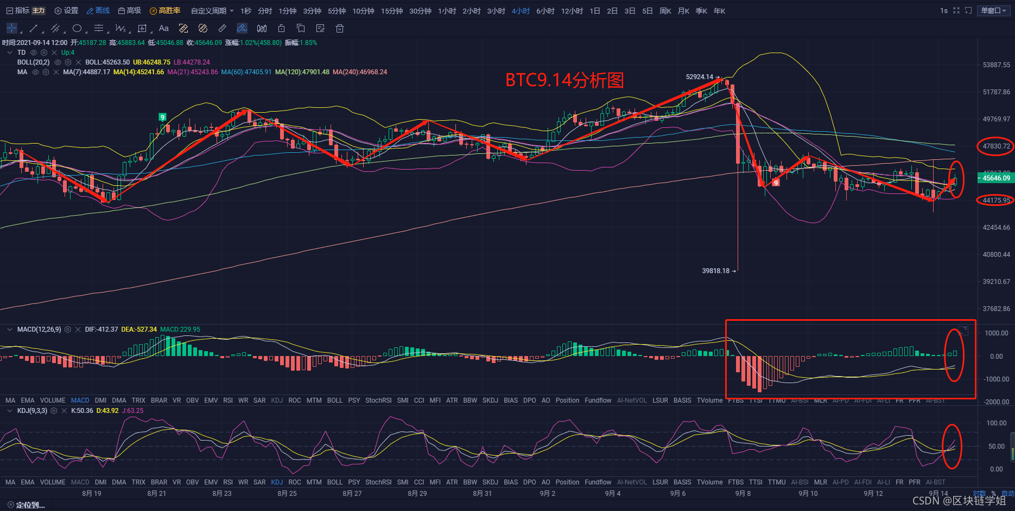Open the 单窗口 window layout dropdown
Screen dimensions: 1015x511
[994, 10]
